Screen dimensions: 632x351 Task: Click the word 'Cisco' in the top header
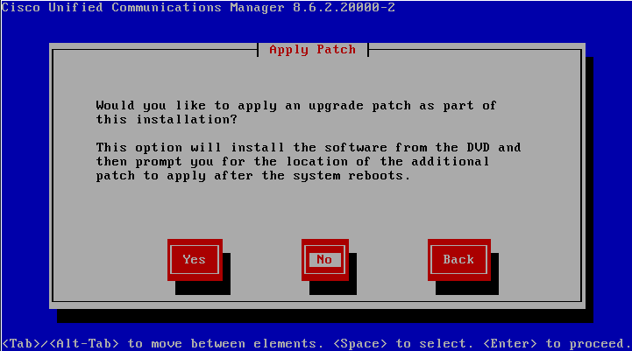pos(21,8)
